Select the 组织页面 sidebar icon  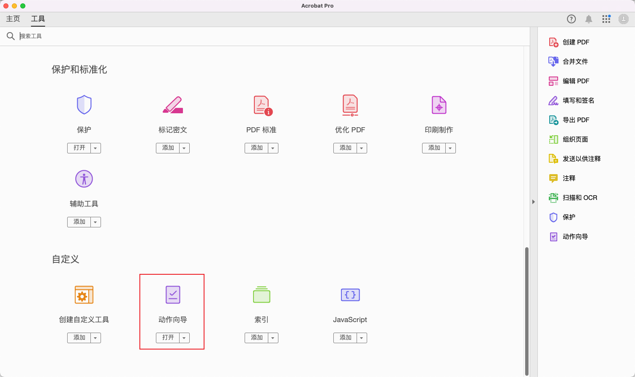point(553,139)
